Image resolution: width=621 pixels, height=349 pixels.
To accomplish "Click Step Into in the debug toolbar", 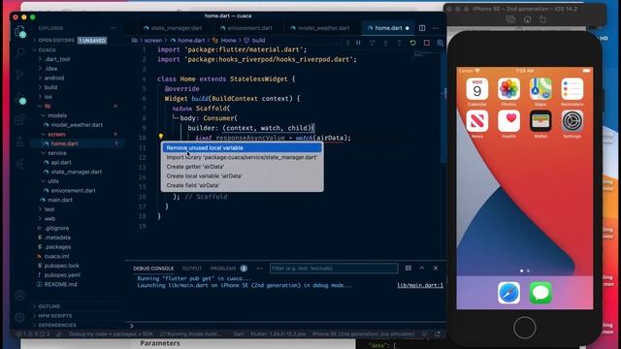I will (385, 43).
